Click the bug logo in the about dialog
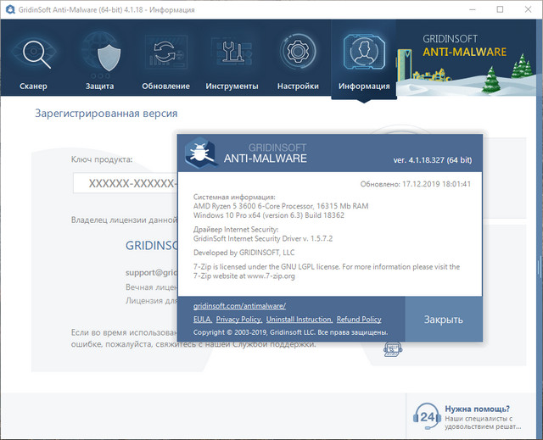Viewport: 543px width, 440px height. pyautogui.click(x=200, y=152)
